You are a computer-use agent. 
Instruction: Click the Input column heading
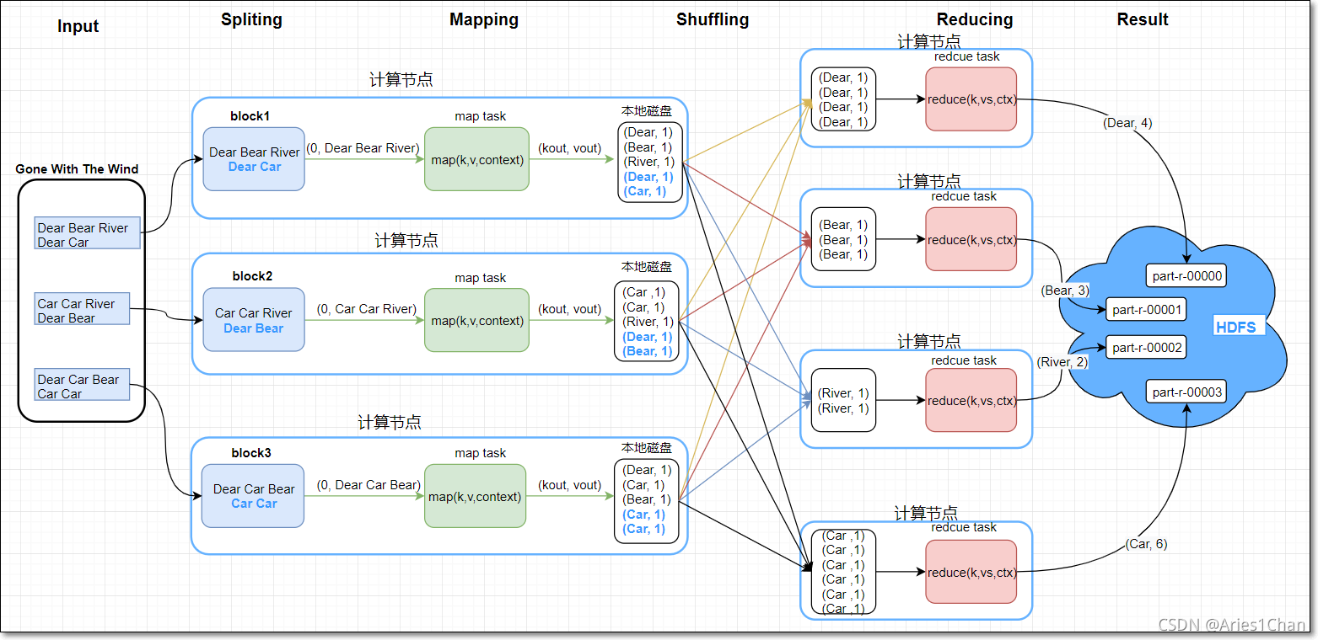[x=78, y=26]
